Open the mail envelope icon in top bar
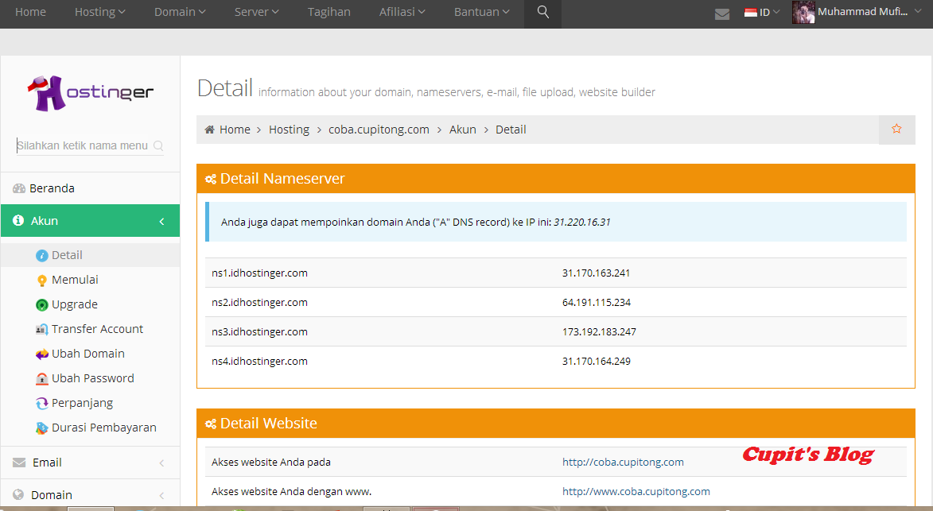Screen dimensions: 933x511 [721, 14]
